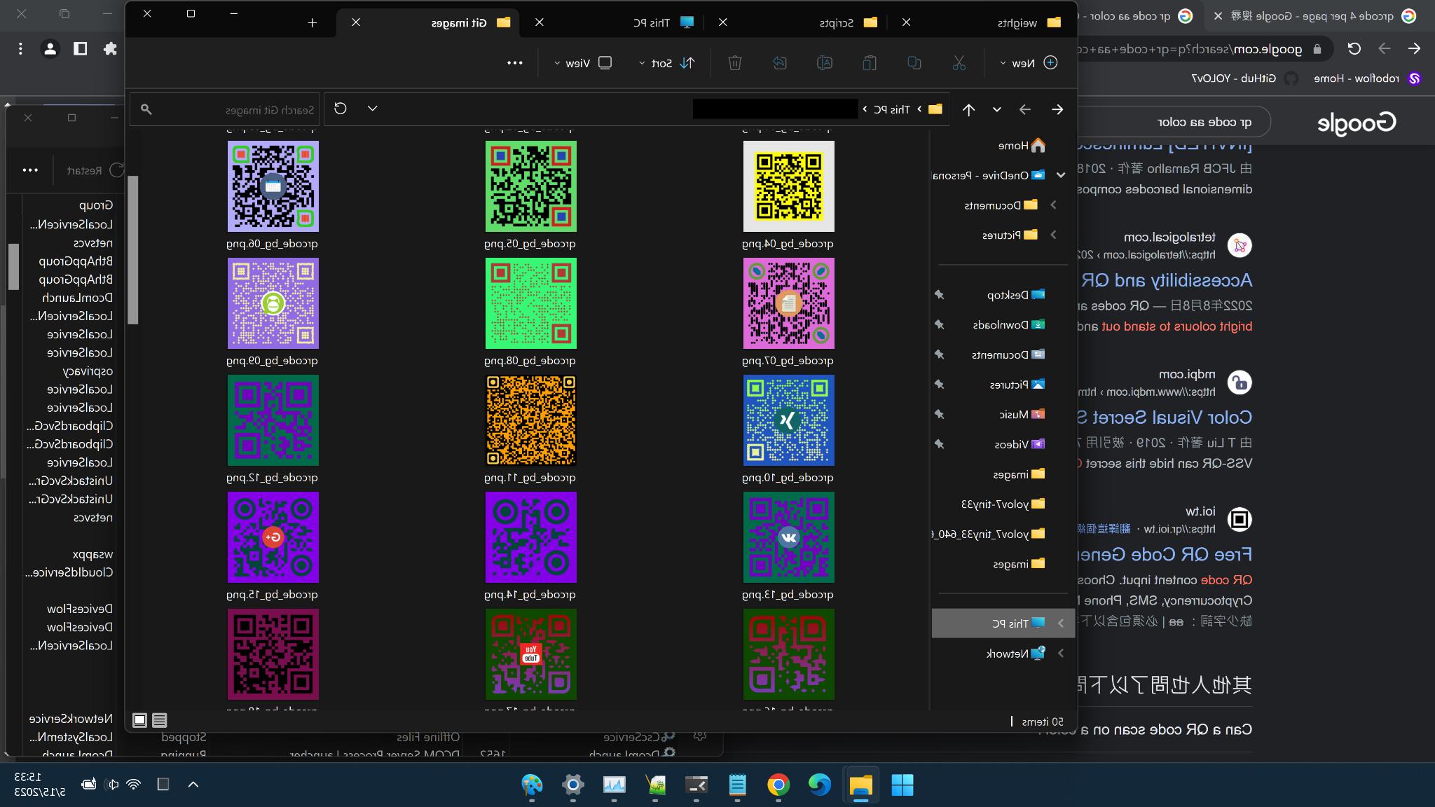Open GitHub - YOLOv7 bookmark in Chrome
This screenshot has height=807, width=1435.
(x=1244, y=78)
